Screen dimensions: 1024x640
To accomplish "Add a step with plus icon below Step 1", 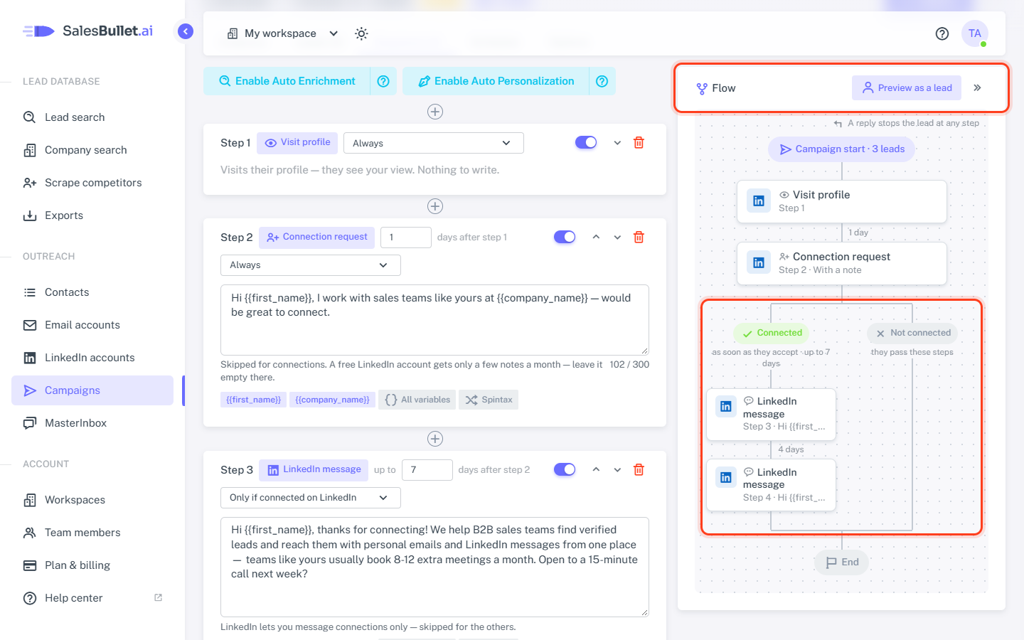I will [435, 206].
